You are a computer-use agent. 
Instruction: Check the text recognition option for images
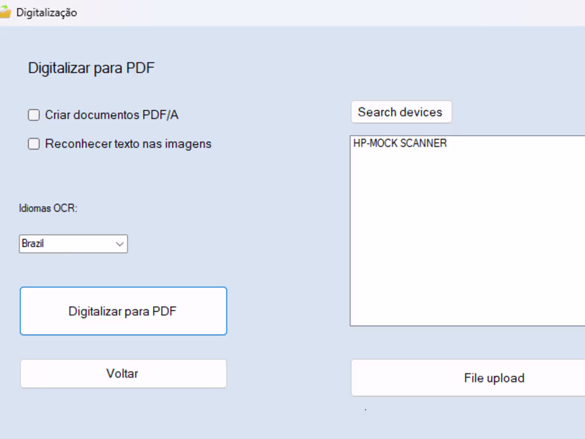34,143
